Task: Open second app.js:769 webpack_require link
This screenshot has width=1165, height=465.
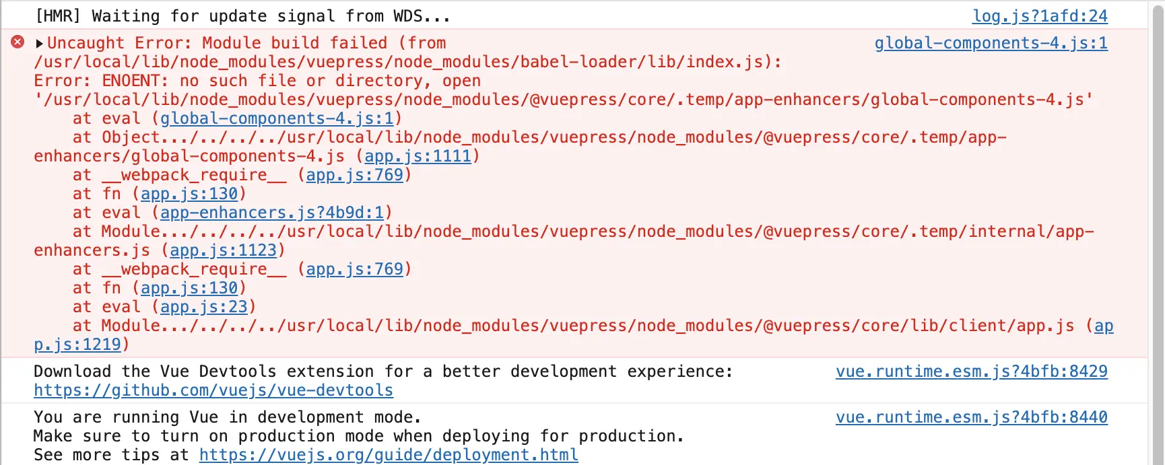Action: 354,269
